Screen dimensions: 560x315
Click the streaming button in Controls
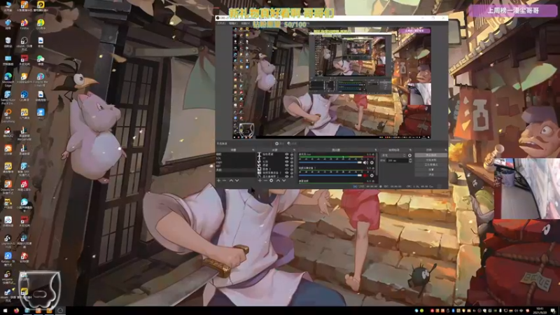click(431, 155)
